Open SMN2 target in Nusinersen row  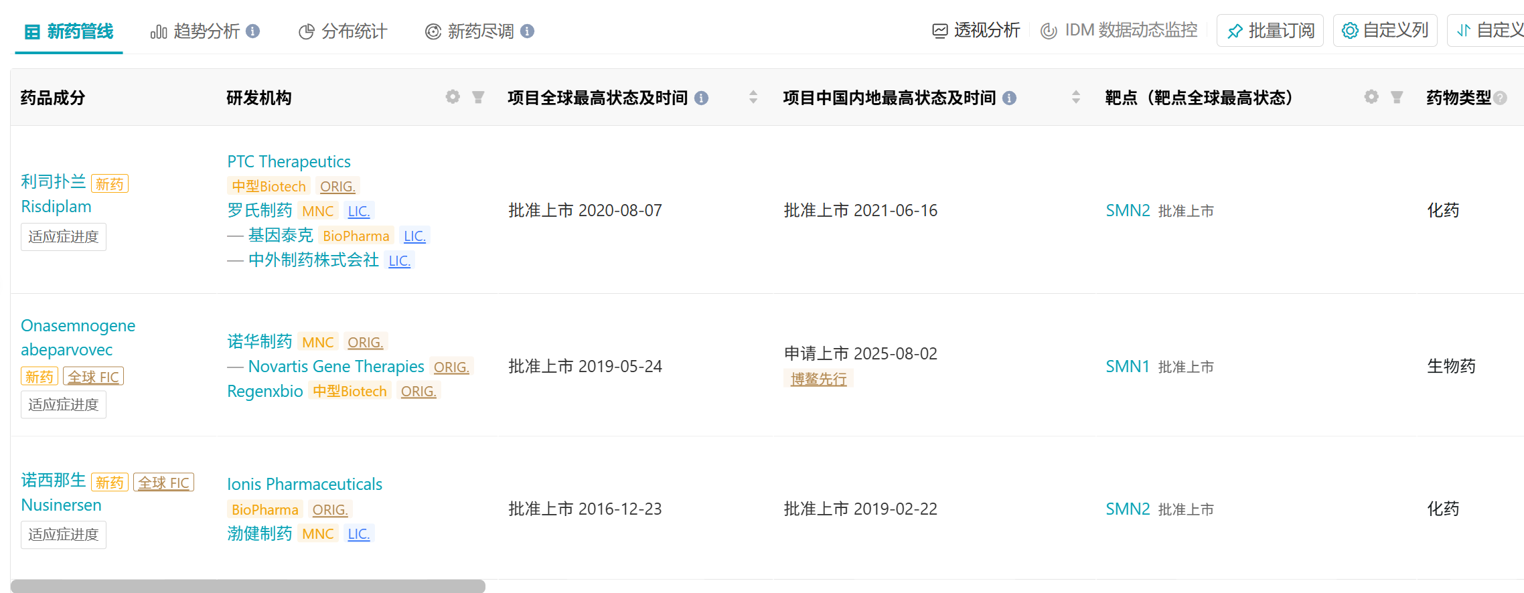(x=1128, y=509)
